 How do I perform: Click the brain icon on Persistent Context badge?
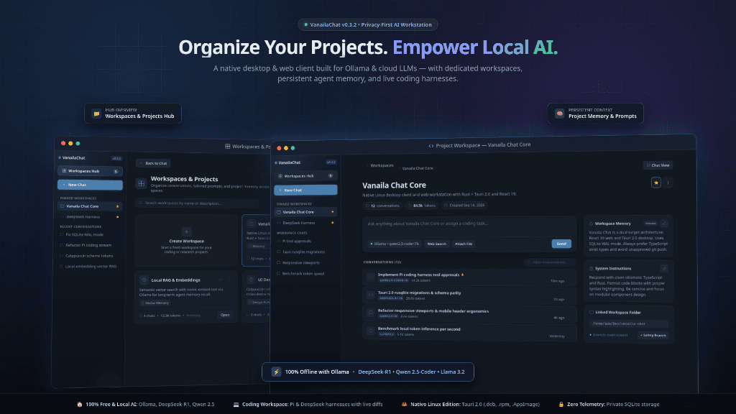[x=559, y=114]
